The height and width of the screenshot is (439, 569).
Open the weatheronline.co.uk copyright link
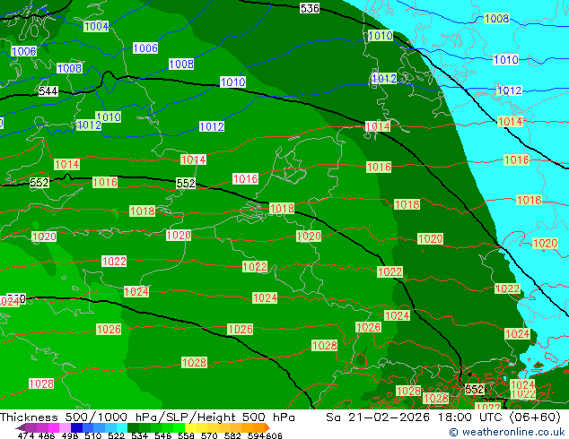pos(507,432)
